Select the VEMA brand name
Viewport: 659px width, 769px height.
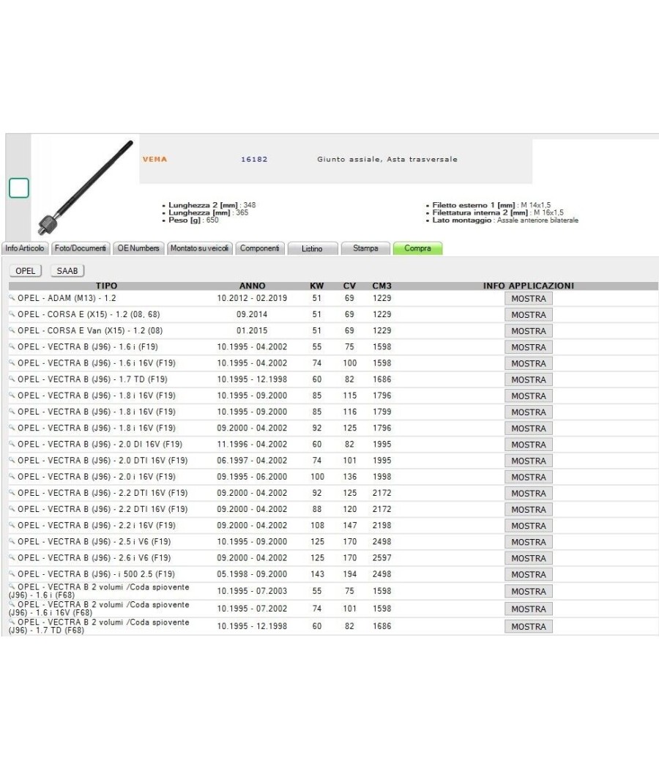pyautogui.click(x=155, y=159)
